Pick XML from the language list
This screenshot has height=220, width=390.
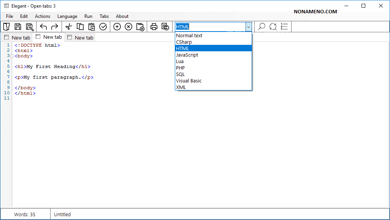point(181,87)
